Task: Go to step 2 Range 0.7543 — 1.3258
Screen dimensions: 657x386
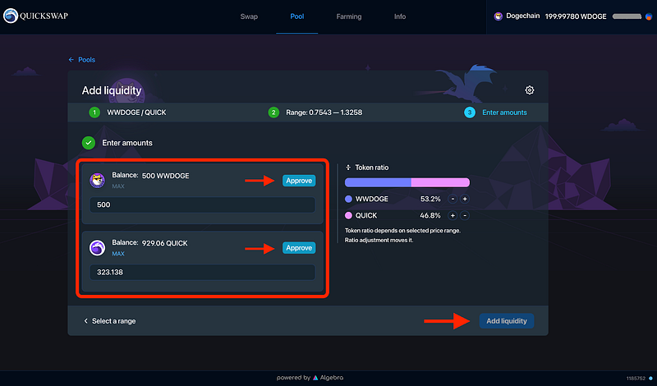Action: [x=315, y=113]
